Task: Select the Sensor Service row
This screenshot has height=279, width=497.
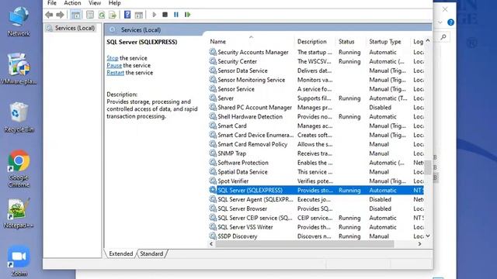Action: pyautogui.click(x=316, y=89)
